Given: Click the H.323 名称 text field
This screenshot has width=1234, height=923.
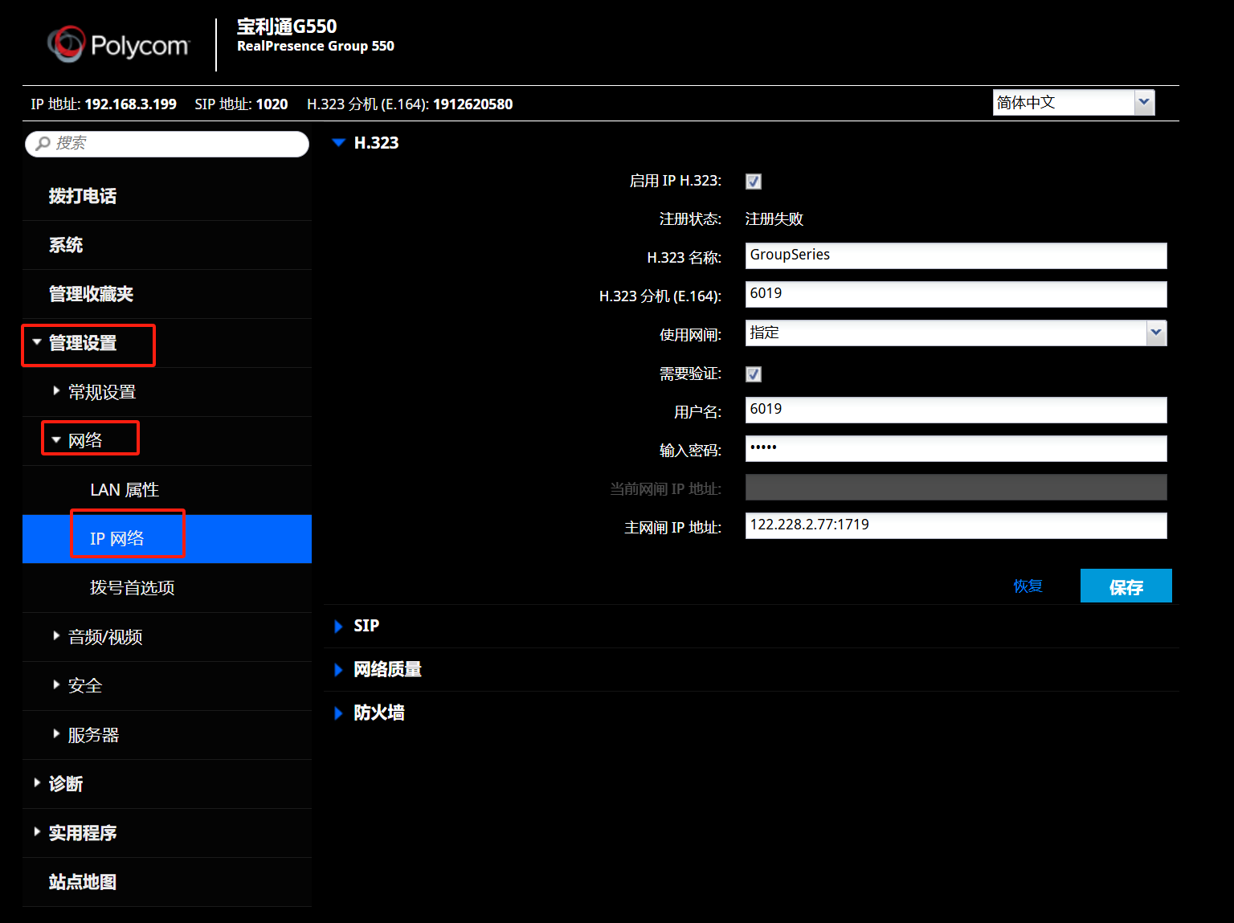Looking at the screenshot, I should 955,255.
